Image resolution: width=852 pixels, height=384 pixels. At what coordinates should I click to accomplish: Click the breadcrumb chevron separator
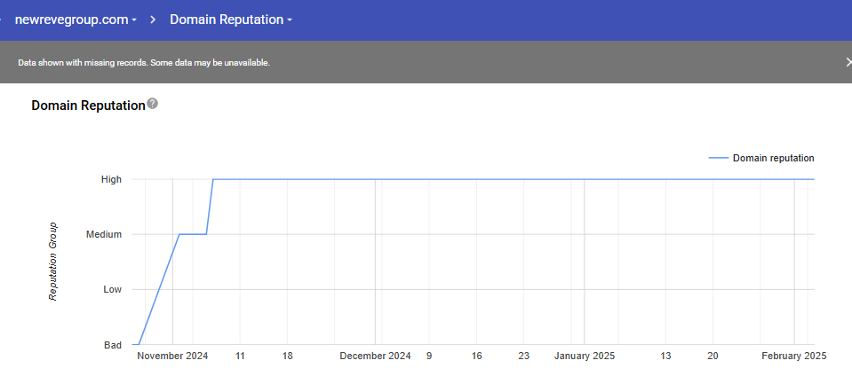click(153, 19)
